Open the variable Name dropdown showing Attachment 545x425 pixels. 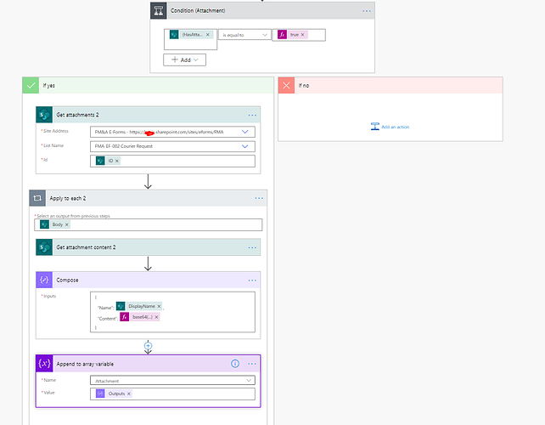pyautogui.click(x=172, y=381)
